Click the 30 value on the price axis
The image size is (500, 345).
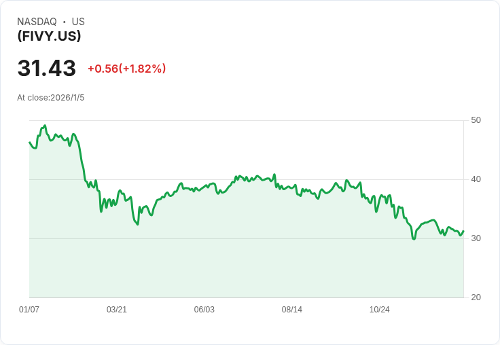476,238
